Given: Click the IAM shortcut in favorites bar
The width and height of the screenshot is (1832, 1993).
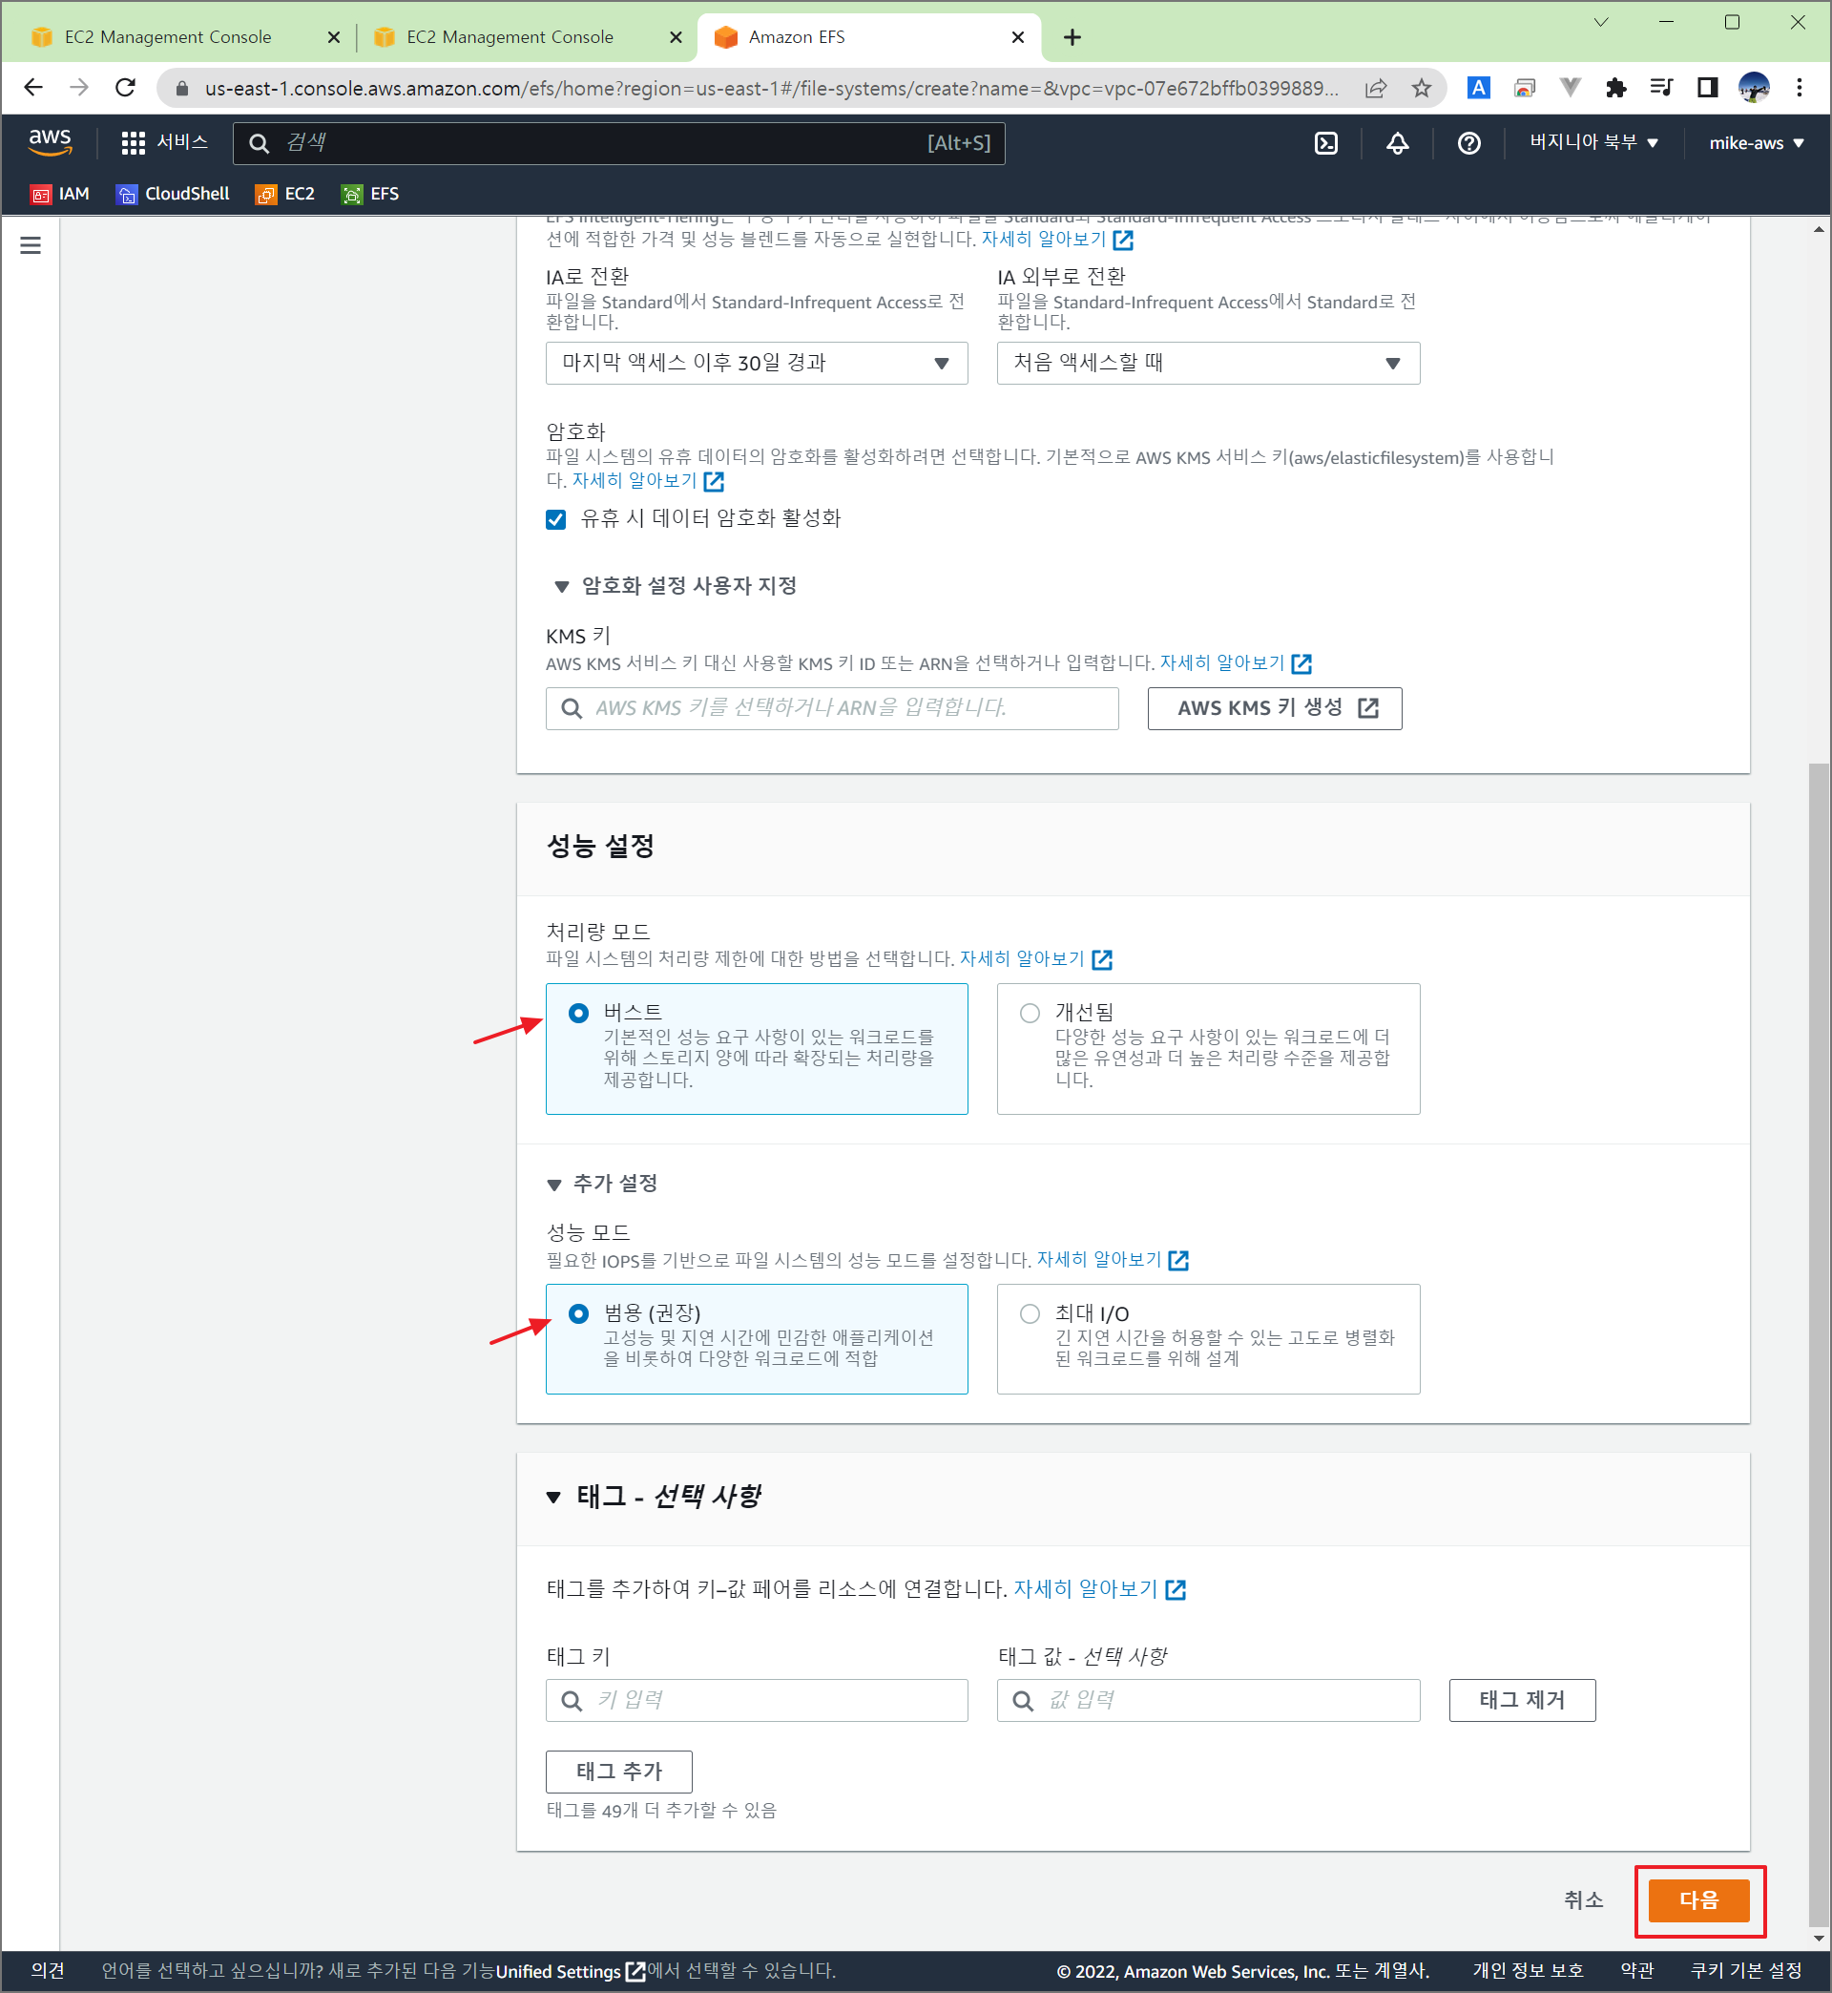Looking at the screenshot, I should coord(59,195).
